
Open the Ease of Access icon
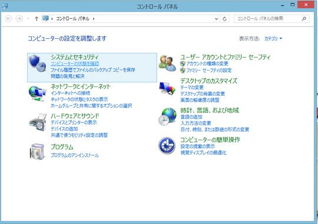coord(167,146)
